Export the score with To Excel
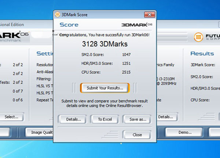Image resolution: width=220 pixels, height=158 pixels. (104, 119)
